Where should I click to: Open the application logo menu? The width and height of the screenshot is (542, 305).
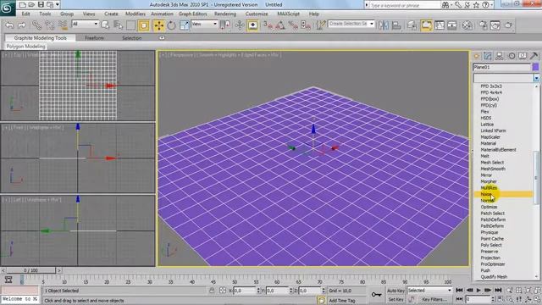(8, 8)
